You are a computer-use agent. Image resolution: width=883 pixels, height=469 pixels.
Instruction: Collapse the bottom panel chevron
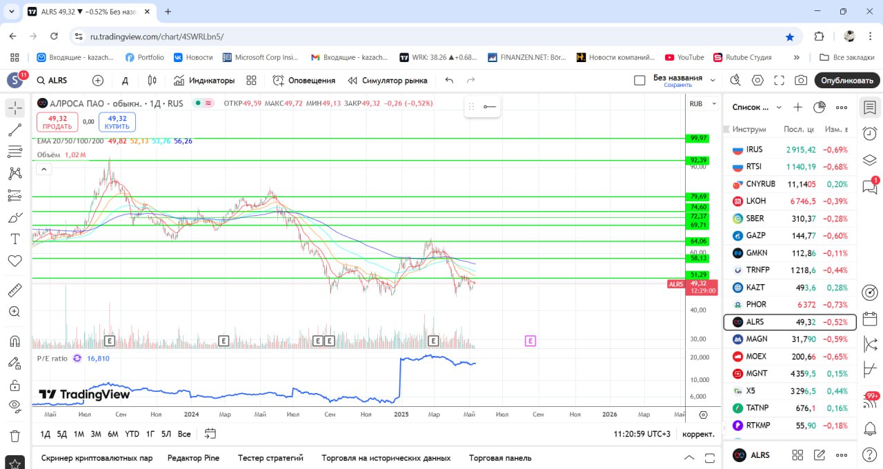689,458
